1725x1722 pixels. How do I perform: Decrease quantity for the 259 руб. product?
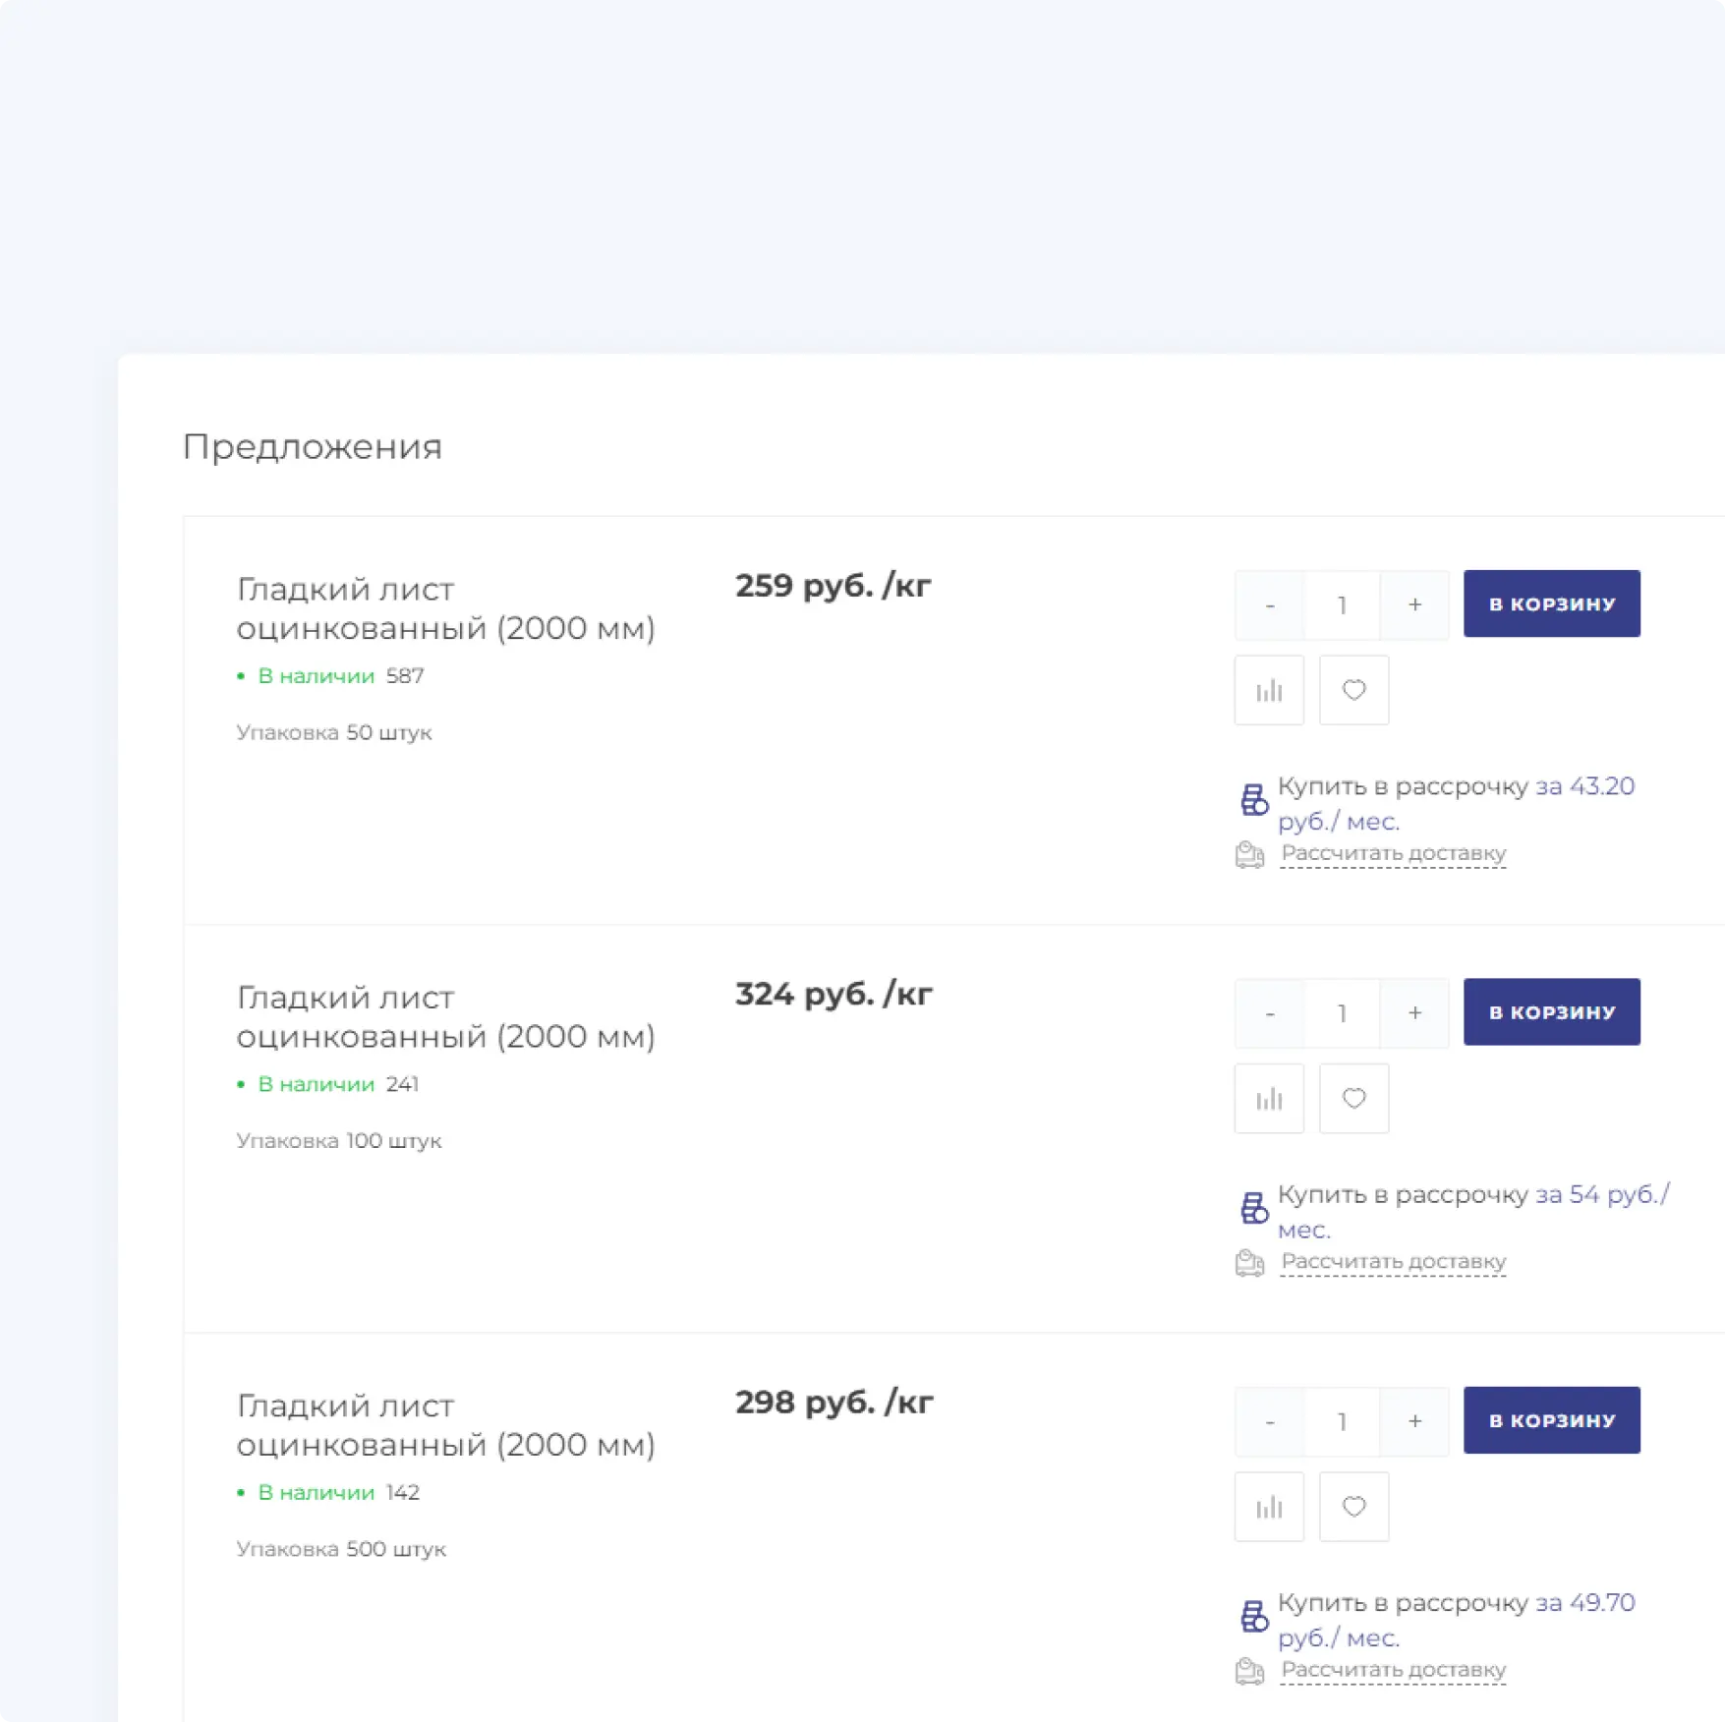(x=1270, y=605)
